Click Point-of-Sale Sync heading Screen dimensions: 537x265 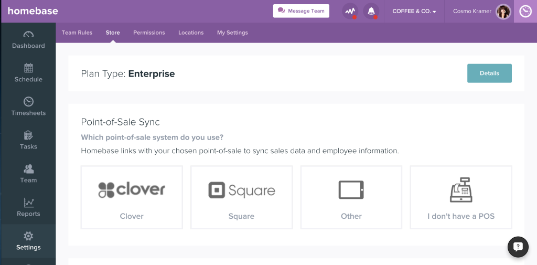coord(120,122)
